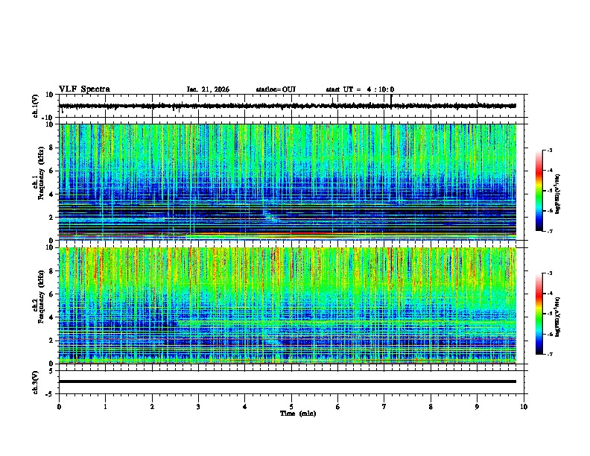Click the ch.2 colorbar log(PSD) label
The width and height of the screenshot is (590, 456).
(558, 317)
